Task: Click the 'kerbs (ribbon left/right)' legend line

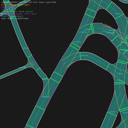Action: pyautogui.click(x=16, y=5)
